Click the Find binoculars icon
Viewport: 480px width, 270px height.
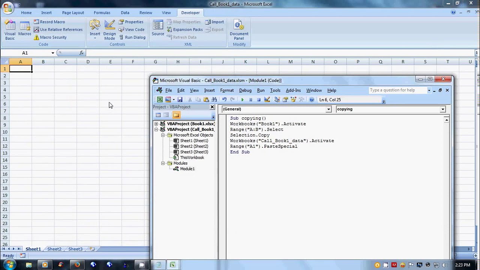[x=214, y=100]
